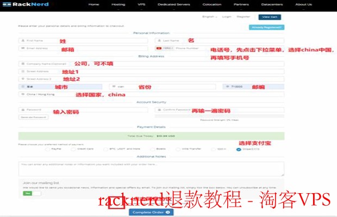
Task: Open the Dedicated Servers menu
Action: [173, 4]
